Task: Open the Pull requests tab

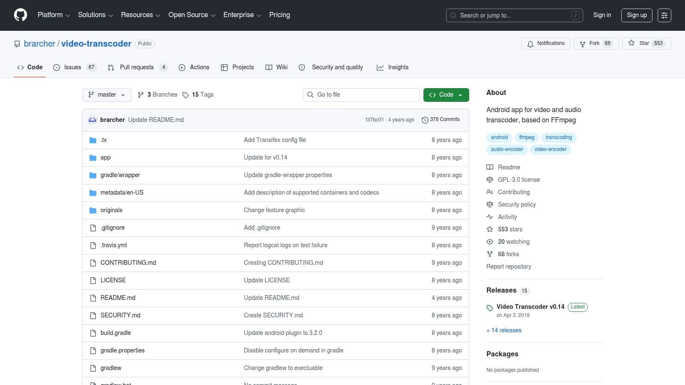Action: click(137, 67)
